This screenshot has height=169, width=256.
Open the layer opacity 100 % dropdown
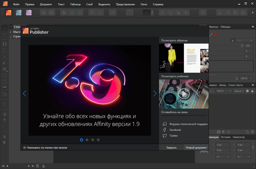[x=230, y=91]
